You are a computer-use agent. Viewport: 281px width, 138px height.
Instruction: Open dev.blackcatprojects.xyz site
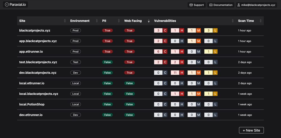(x=38, y=73)
